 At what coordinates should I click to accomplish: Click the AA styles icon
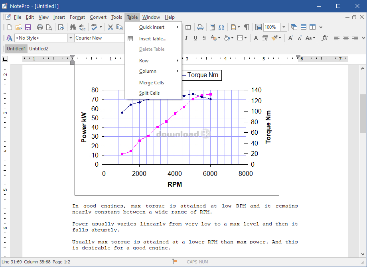[9, 38]
